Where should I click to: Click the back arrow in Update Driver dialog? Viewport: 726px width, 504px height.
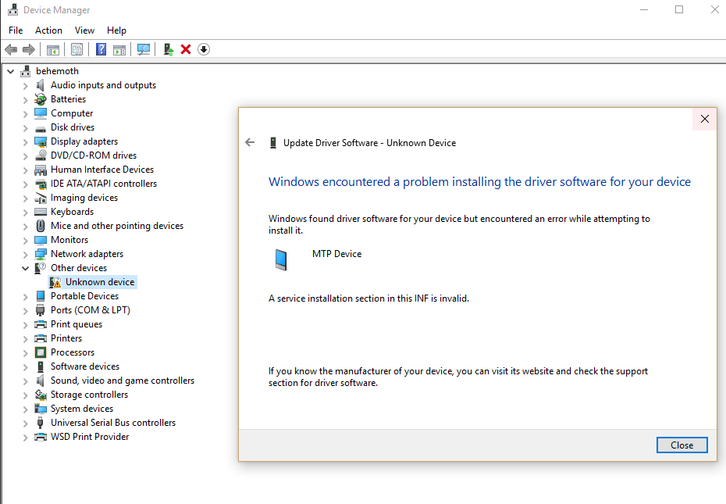(250, 142)
